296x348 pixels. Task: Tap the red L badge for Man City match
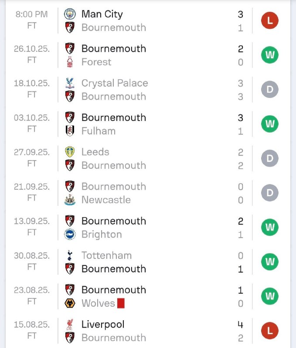tap(269, 20)
